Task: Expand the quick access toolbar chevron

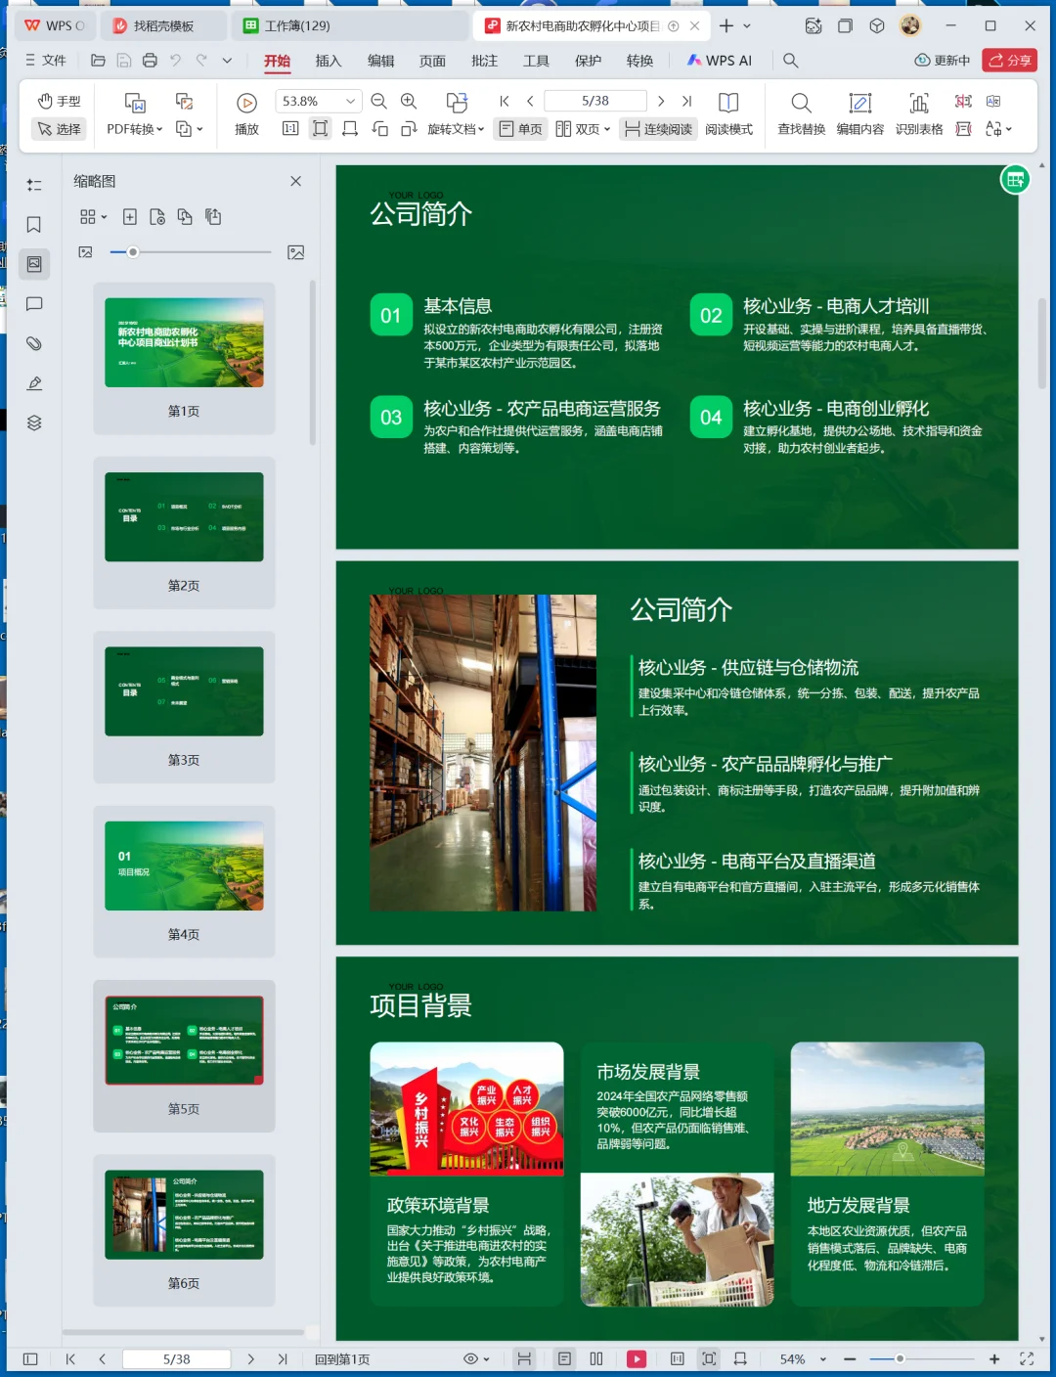Action: [x=227, y=61]
